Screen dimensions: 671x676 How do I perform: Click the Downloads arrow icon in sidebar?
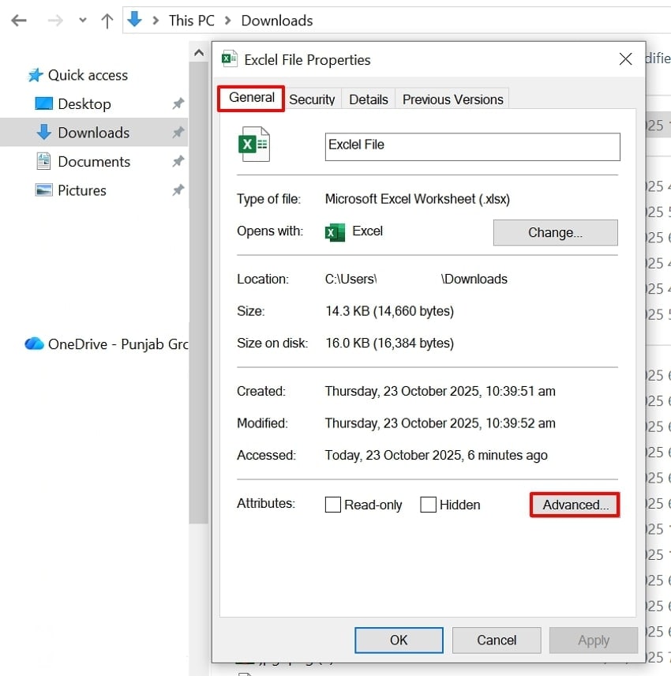[44, 132]
